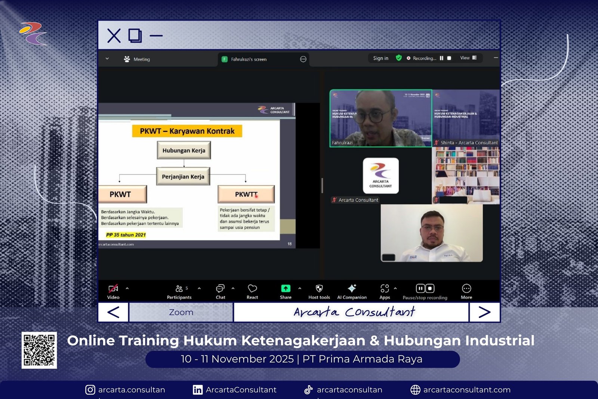Screen dimensions: 598x399
Task: Pause the meeting recording in top bar
Action: coord(441,58)
